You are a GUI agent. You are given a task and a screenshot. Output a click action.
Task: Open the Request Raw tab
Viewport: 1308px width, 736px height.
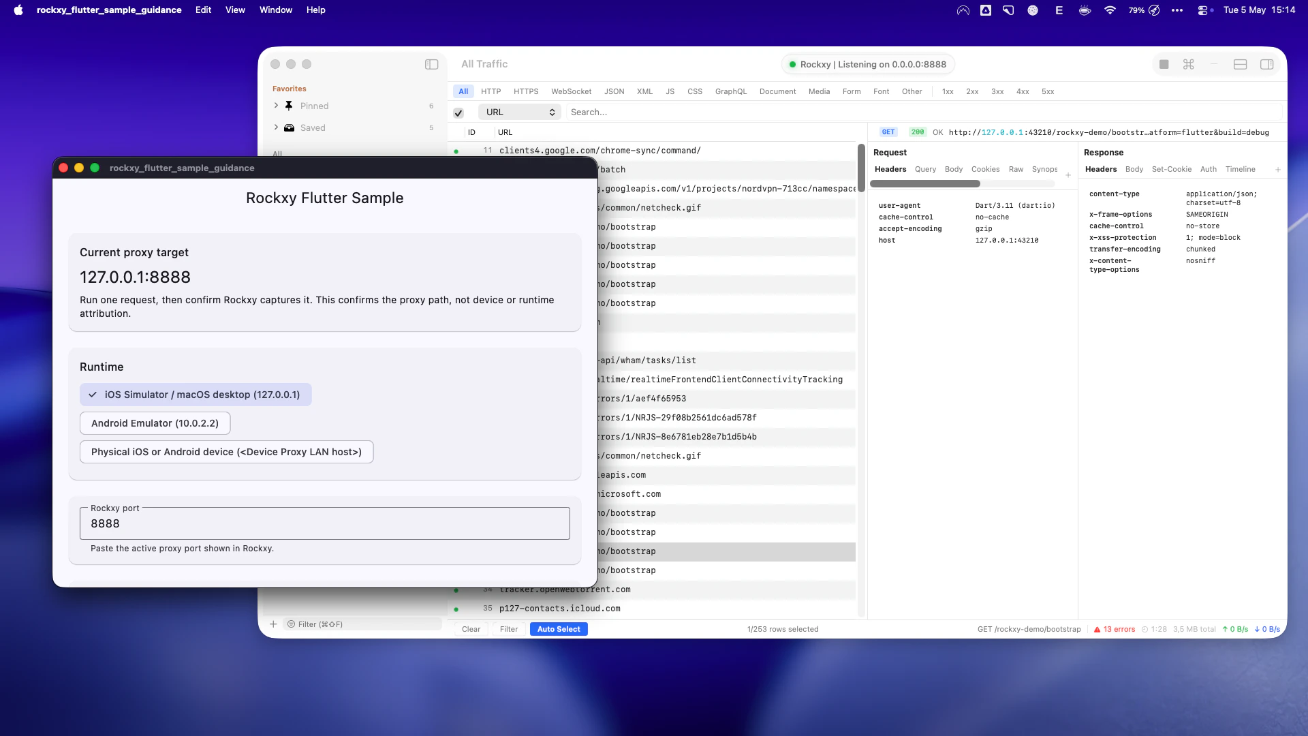click(1016, 169)
